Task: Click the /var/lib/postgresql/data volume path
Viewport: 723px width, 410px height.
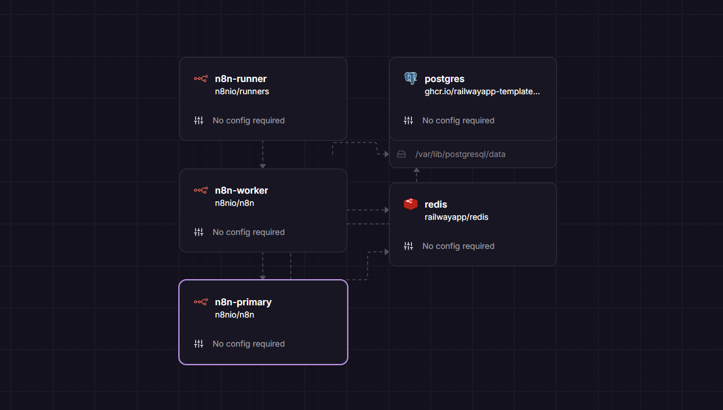Action: pyautogui.click(x=460, y=154)
